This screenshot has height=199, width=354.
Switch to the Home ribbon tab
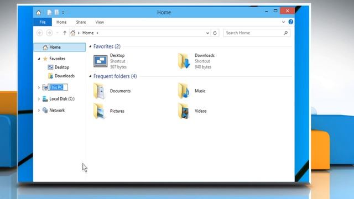(x=61, y=22)
